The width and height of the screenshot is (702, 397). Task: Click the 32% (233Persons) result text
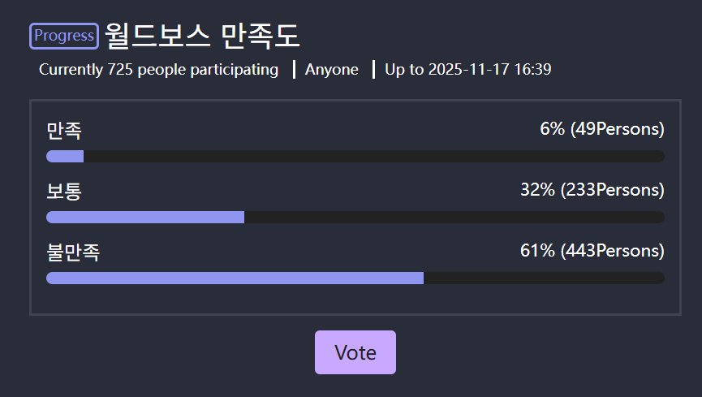tap(592, 190)
